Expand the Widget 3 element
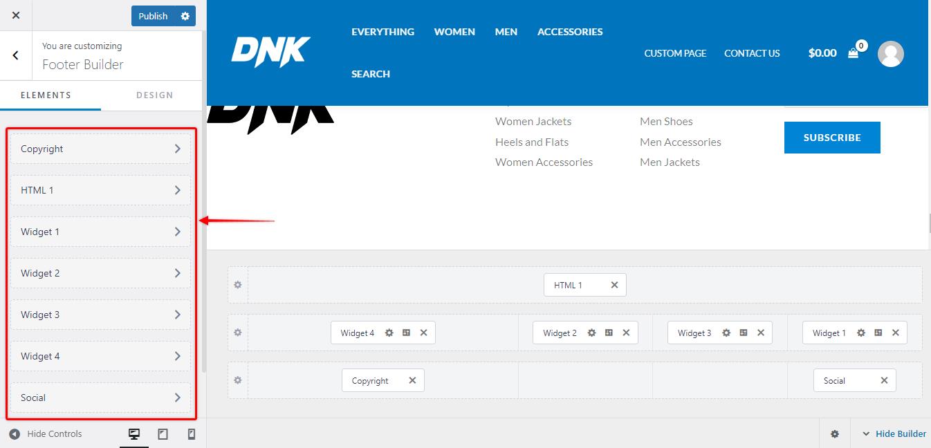Image resolution: width=931 pixels, height=448 pixels. coord(101,315)
